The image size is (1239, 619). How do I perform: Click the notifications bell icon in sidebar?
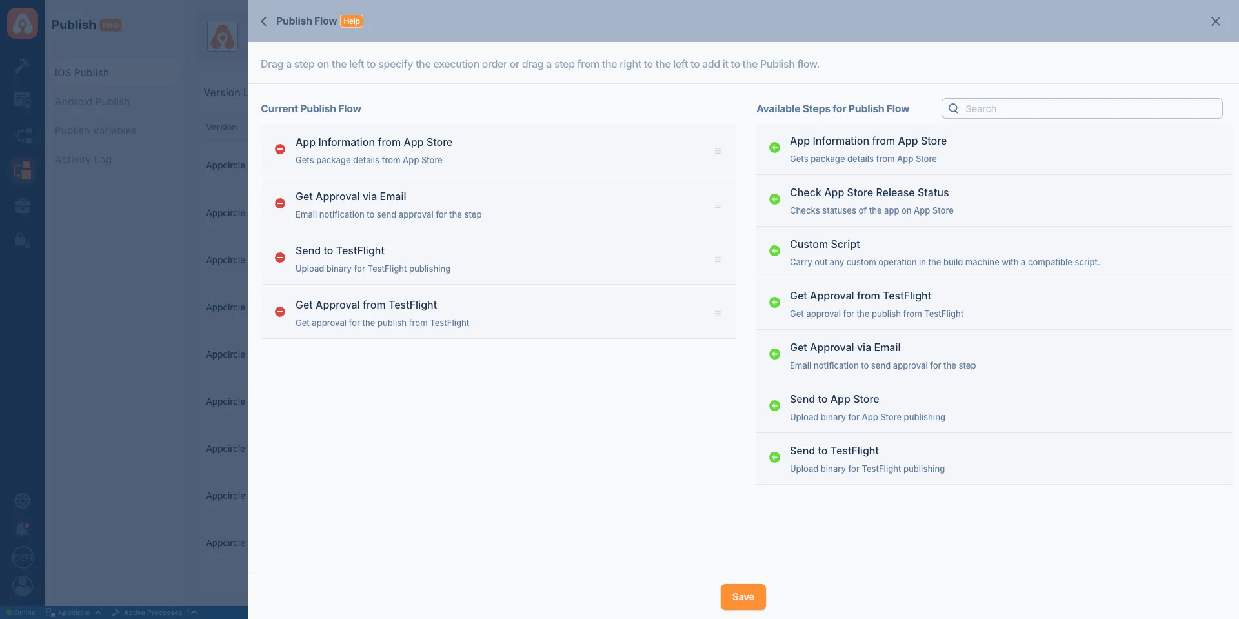pos(23,529)
